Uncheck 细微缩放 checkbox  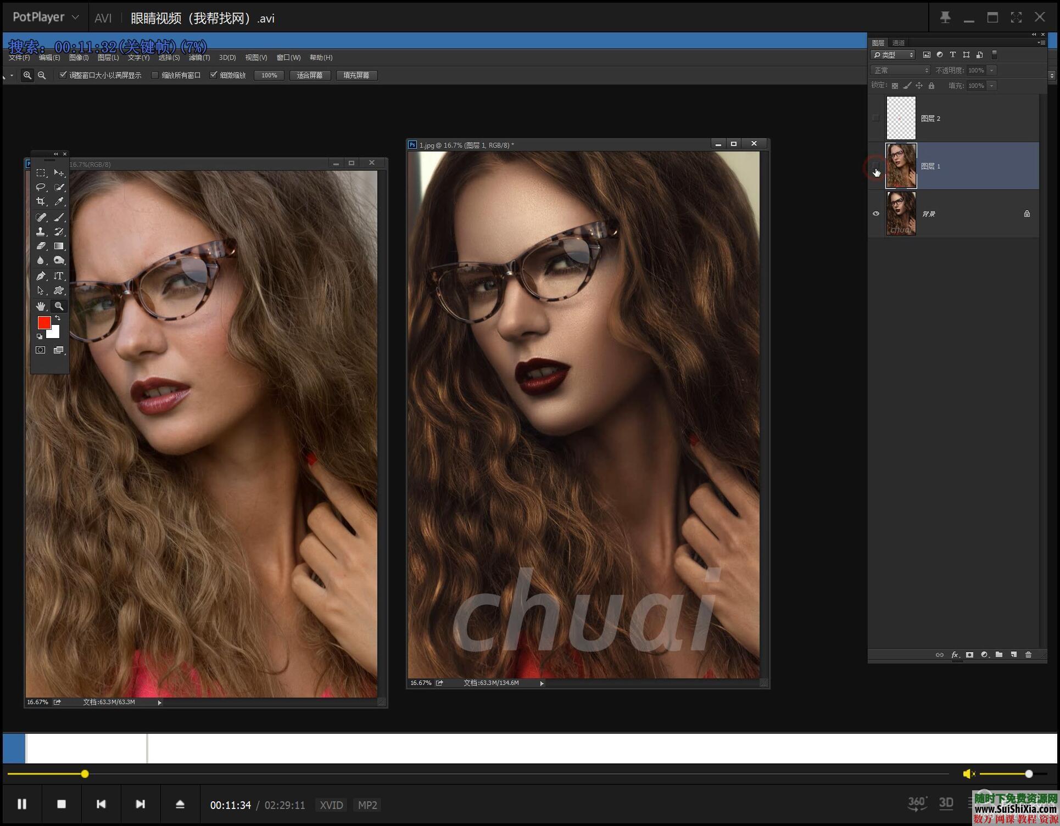pos(214,75)
